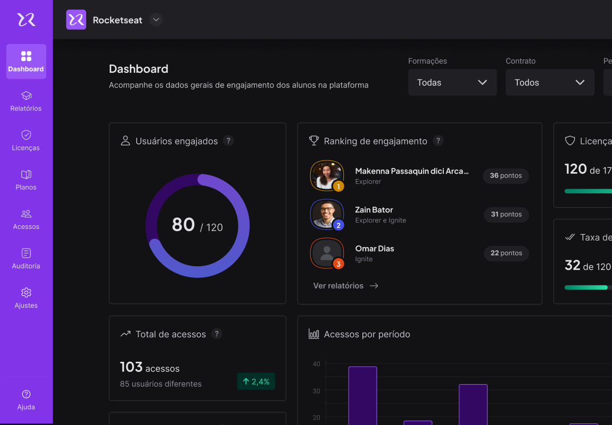Viewport: 612px width, 425px height.
Task: Open the Formações dropdown set to Todas
Action: [x=452, y=82]
